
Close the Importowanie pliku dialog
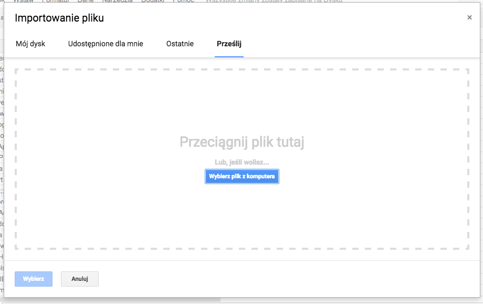pos(470,17)
